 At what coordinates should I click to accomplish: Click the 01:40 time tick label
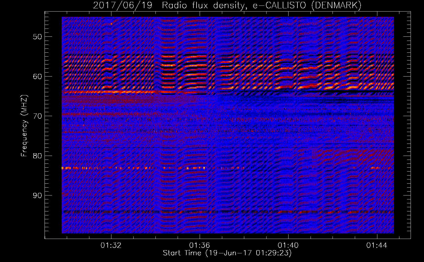tap(288, 245)
